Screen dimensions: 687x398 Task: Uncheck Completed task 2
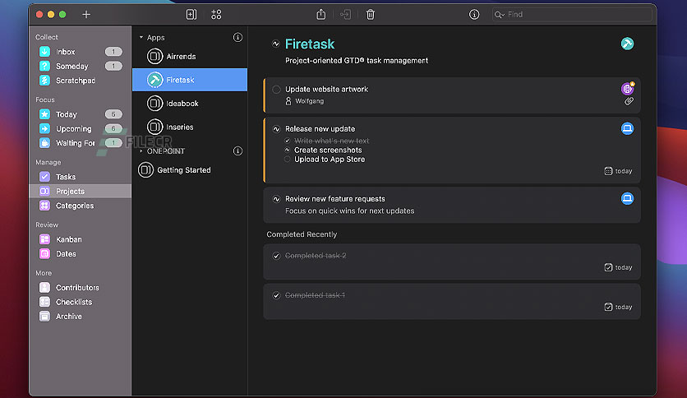pyautogui.click(x=276, y=256)
